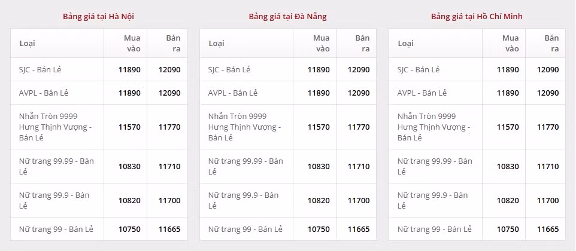Click sell price 11770 in Hà Nội table
The width and height of the screenshot is (576, 251).
click(169, 127)
